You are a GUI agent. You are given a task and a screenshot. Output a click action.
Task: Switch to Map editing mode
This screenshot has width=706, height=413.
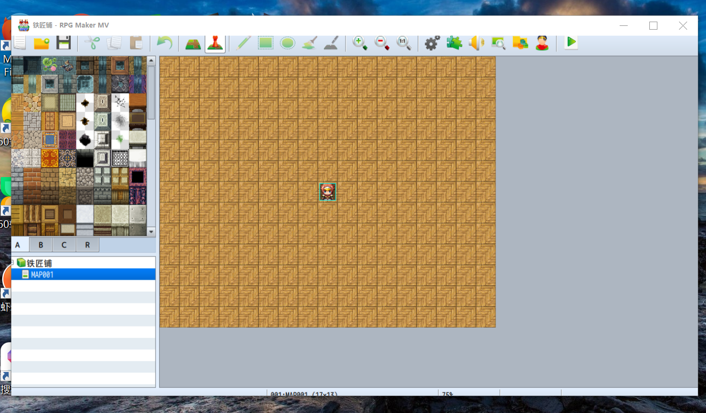coord(193,43)
